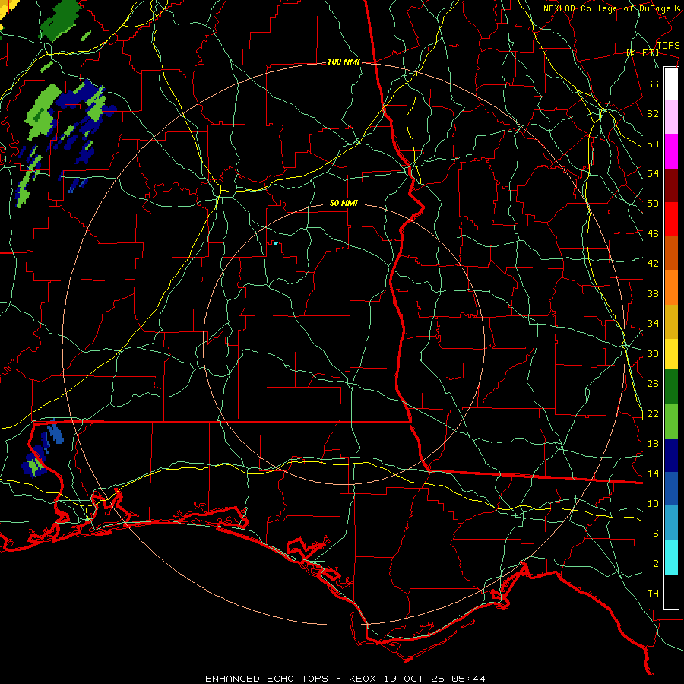The width and height of the screenshot is (684, 684).
Task: Click the legend value '18'
Action: pos(653,444)
